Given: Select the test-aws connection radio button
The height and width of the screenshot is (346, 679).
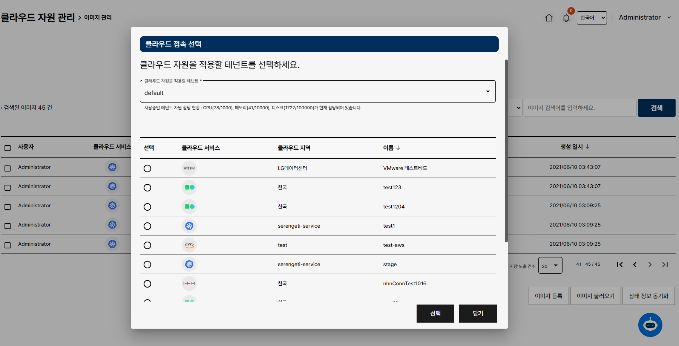Looking at the screenshot, I should pyautogui.click(x=147, y=245).
